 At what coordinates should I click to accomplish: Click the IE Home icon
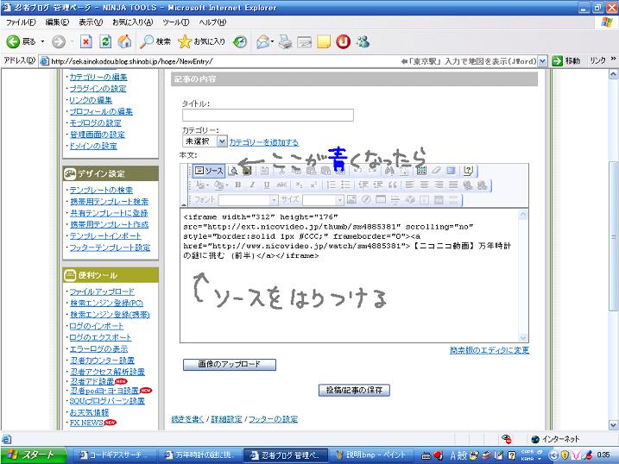pyautogui.click(x=124, y=41)
